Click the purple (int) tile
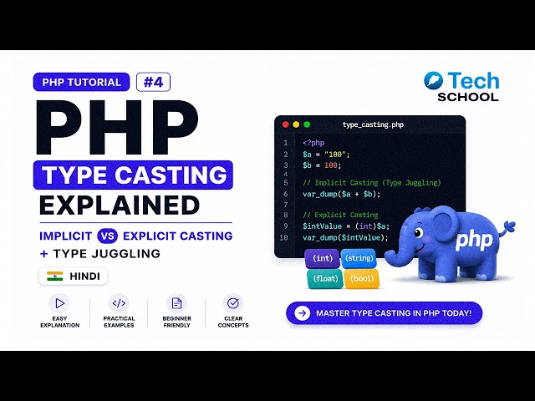 tap(323, 258)
